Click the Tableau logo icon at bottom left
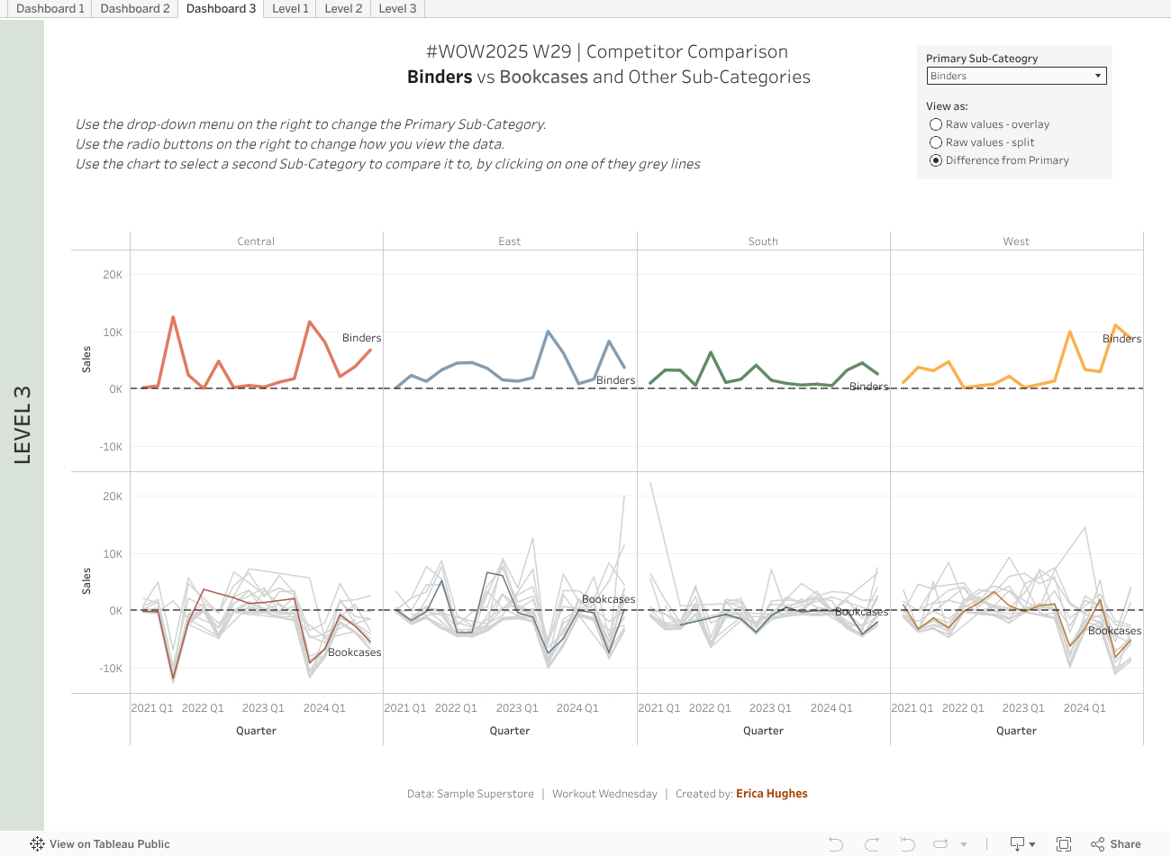 [37, 844]
